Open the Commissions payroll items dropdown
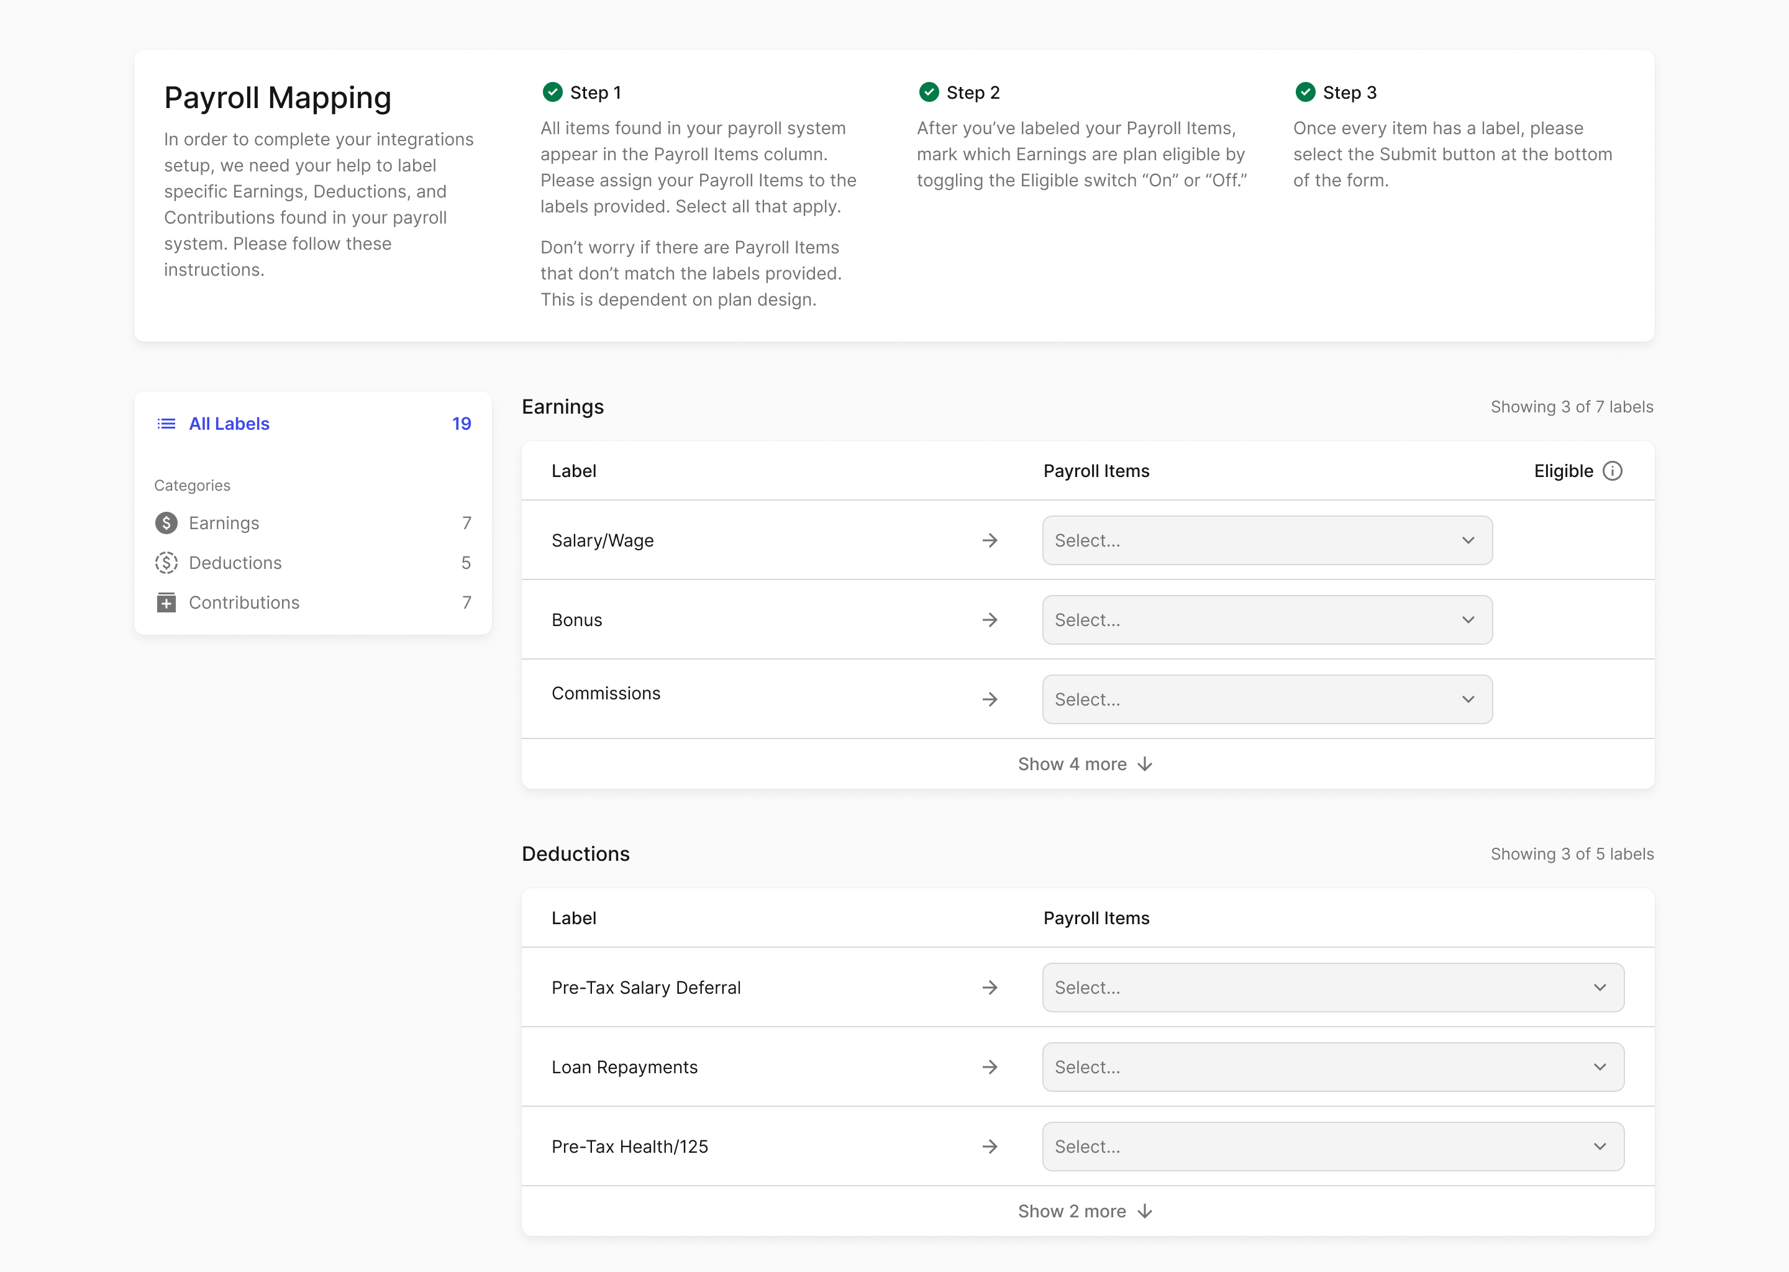The height and width of the screenshot is (1272, 1789). (1267, 699)
